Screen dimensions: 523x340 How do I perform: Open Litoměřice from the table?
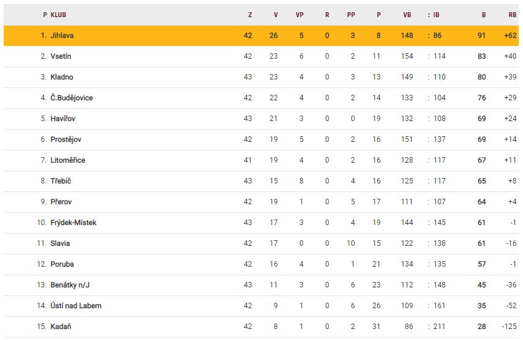[x=68, y=160]
